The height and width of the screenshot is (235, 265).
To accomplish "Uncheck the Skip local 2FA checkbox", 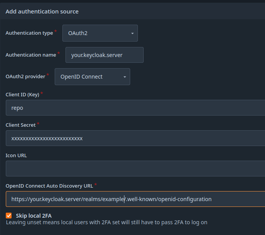I will pos(9,215).
